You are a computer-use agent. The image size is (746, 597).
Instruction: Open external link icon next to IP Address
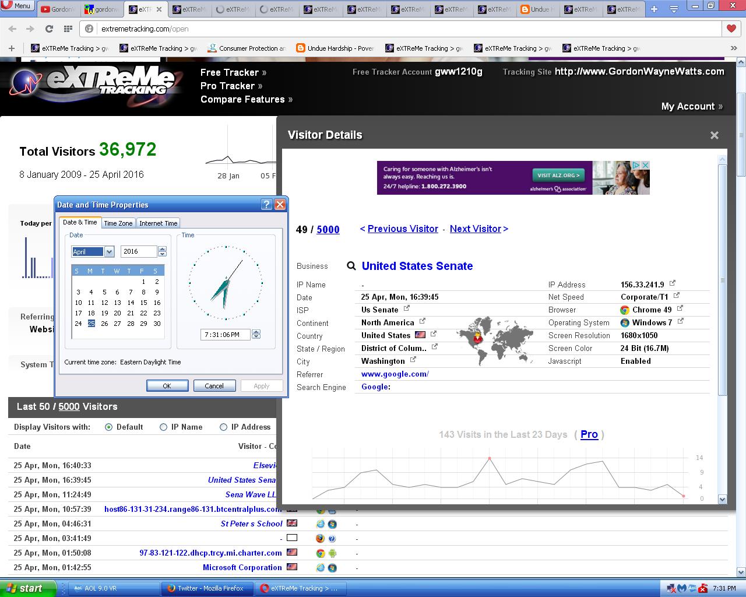coord(672,283)
